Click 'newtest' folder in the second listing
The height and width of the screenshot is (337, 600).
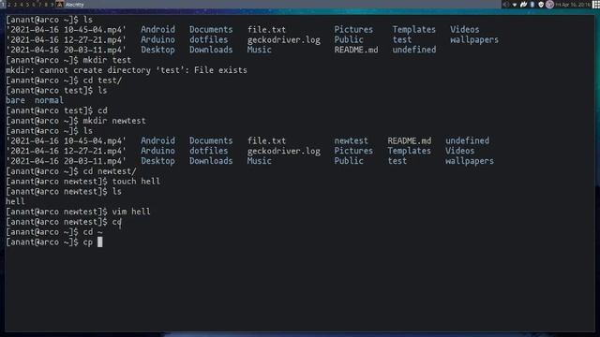[x=351, y=141]
